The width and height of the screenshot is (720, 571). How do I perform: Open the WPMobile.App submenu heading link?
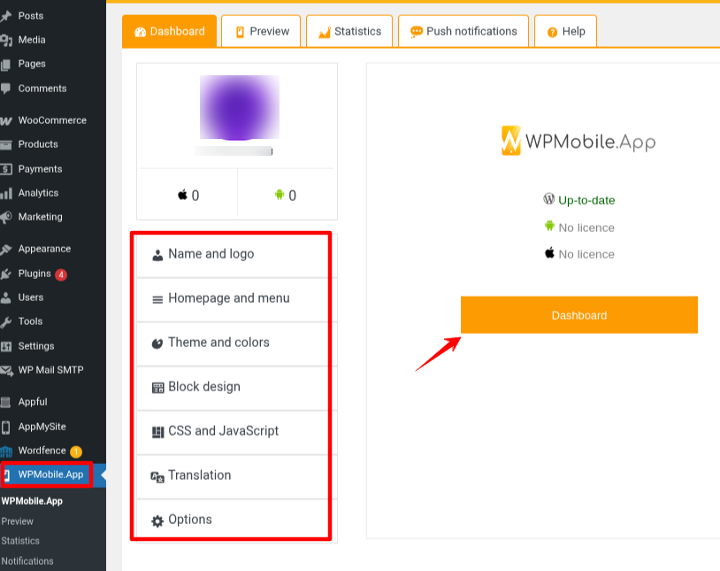[x=32, y=501]
